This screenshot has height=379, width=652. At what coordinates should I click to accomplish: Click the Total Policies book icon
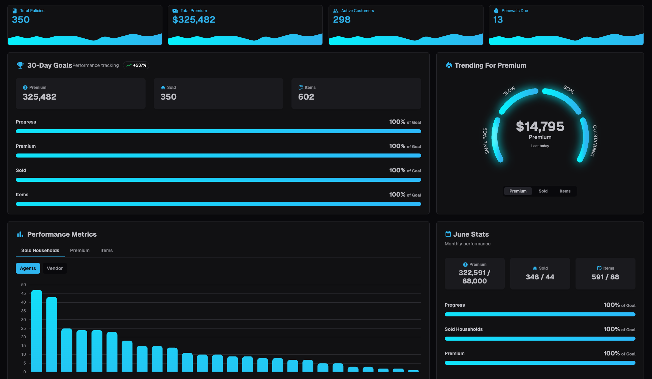(x=14, y=11)
